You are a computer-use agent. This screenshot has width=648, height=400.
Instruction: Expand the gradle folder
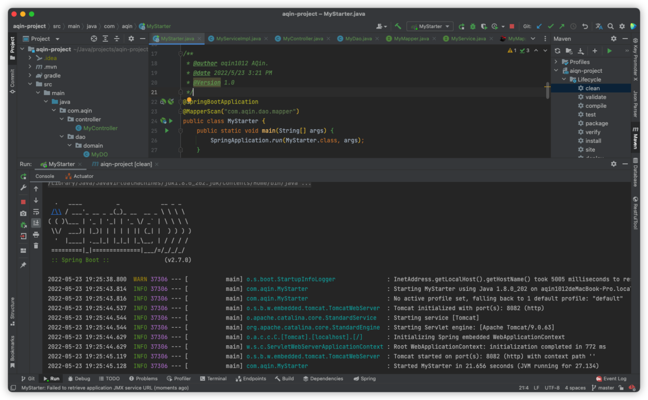click(x=30, y=75)
